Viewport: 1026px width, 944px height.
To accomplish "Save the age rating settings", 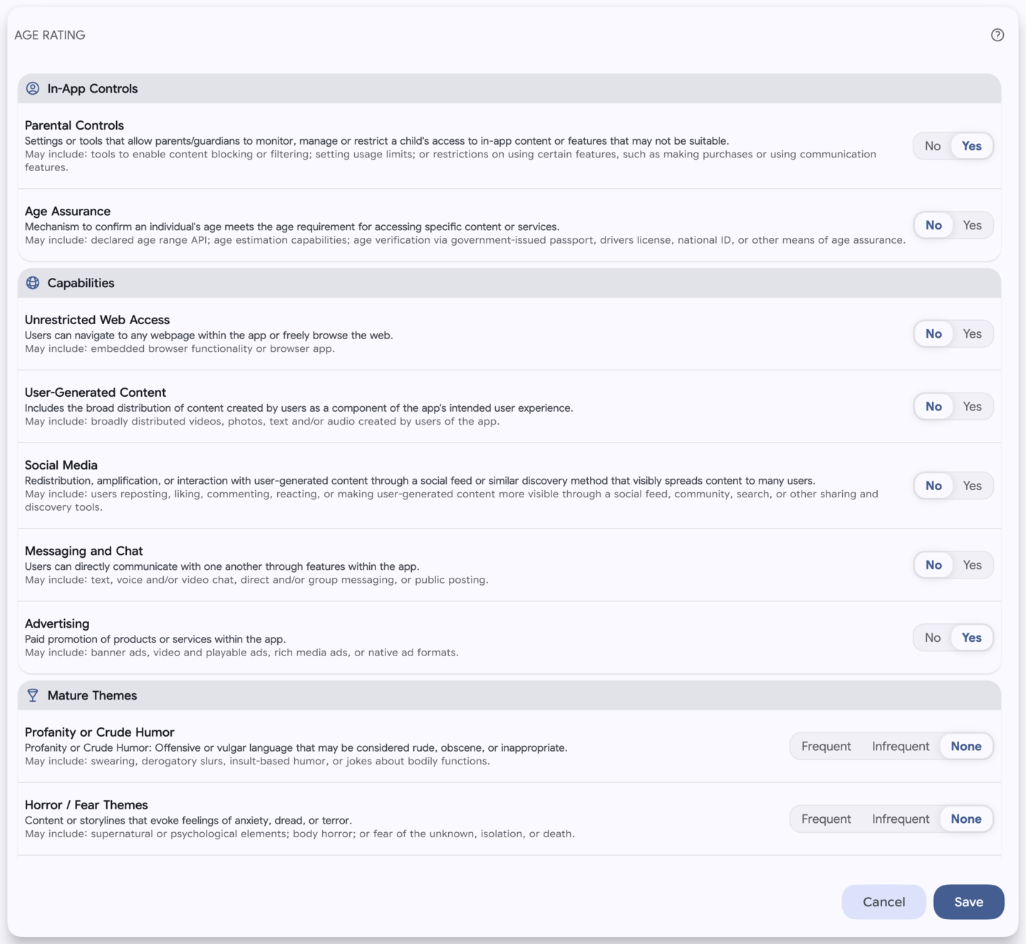I will tap(969, 902).
